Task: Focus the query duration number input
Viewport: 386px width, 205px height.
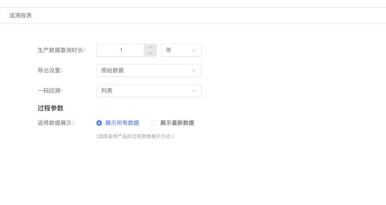Action: [x=120, y=50]
